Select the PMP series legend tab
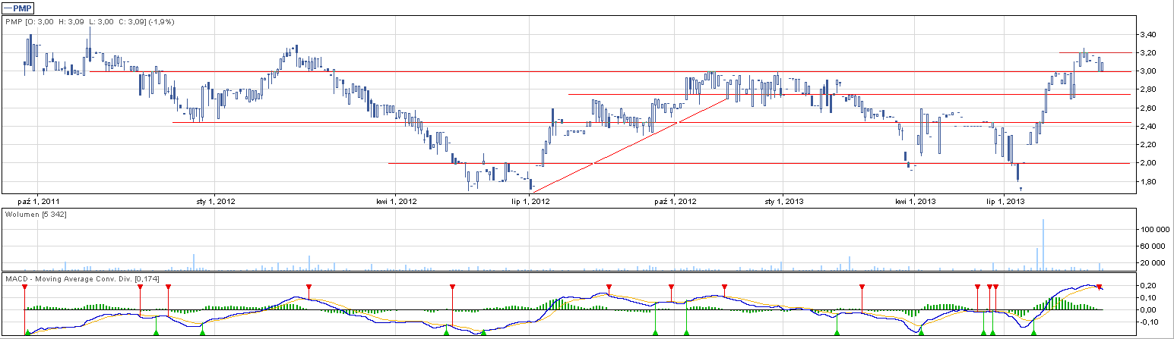The height and width of the screenshot is (339, 1174). 18,7
